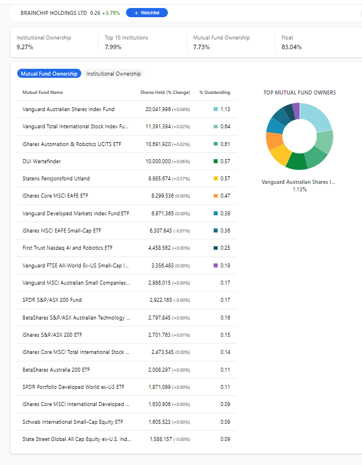
Task: Select the Shares Held (% Change) column header
Action: 165,92
